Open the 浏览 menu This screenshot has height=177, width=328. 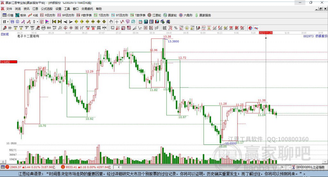[18, 9]
